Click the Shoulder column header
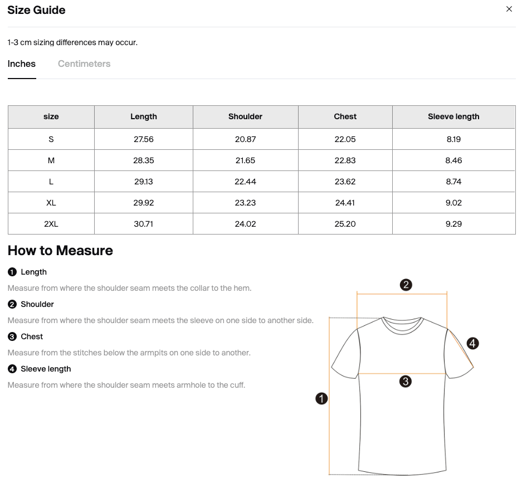 [245, 117]
